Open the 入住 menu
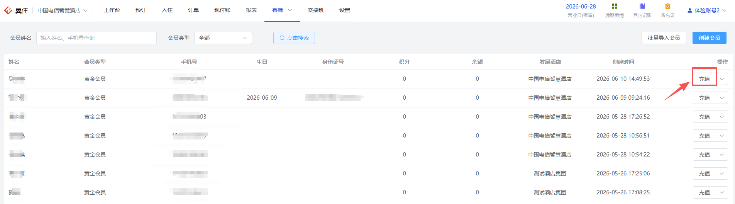 [x=167, y=10]
